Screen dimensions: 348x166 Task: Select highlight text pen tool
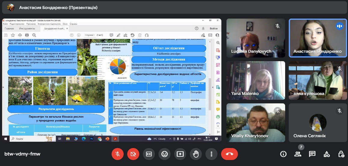119,35
